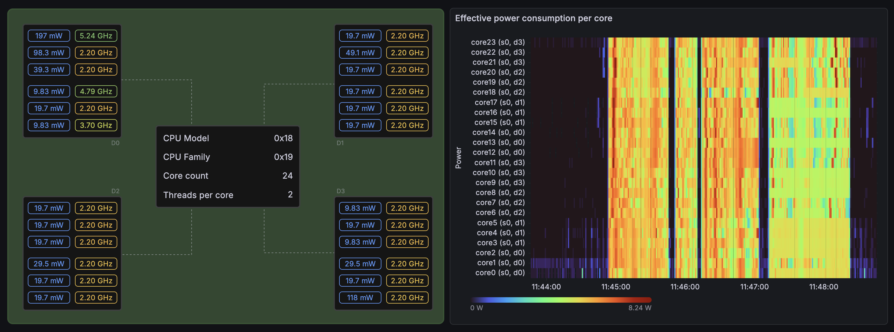
Task: Select the 98.3 mW power badge
Action: tap(49, 53)
